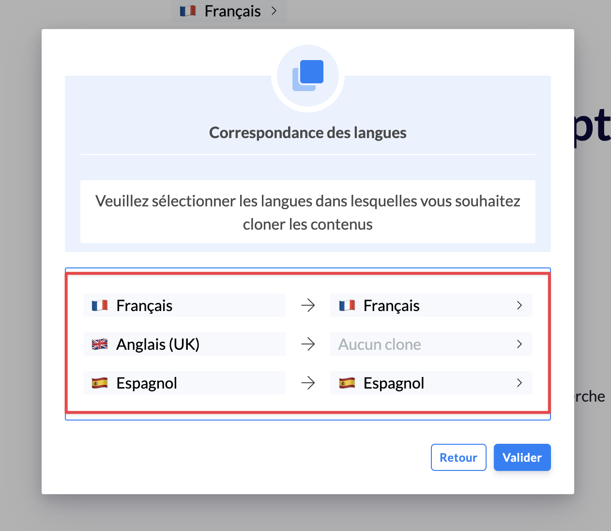The image size is (611, 531).
Task: Click the arrow icon in Anglais row
Action: [308, 344]
